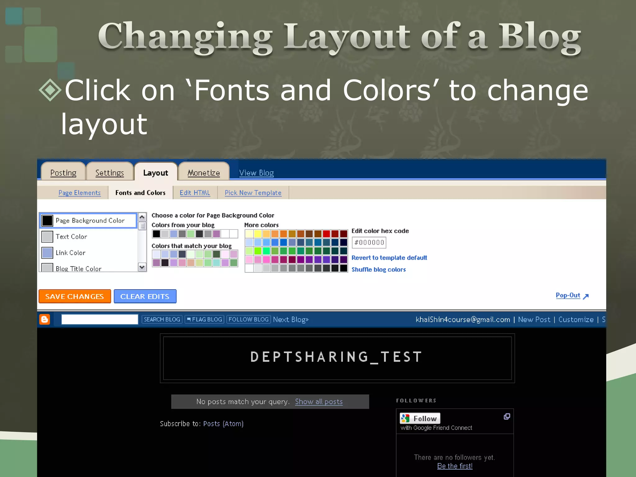Click the hex code input field

click(369, 243)
